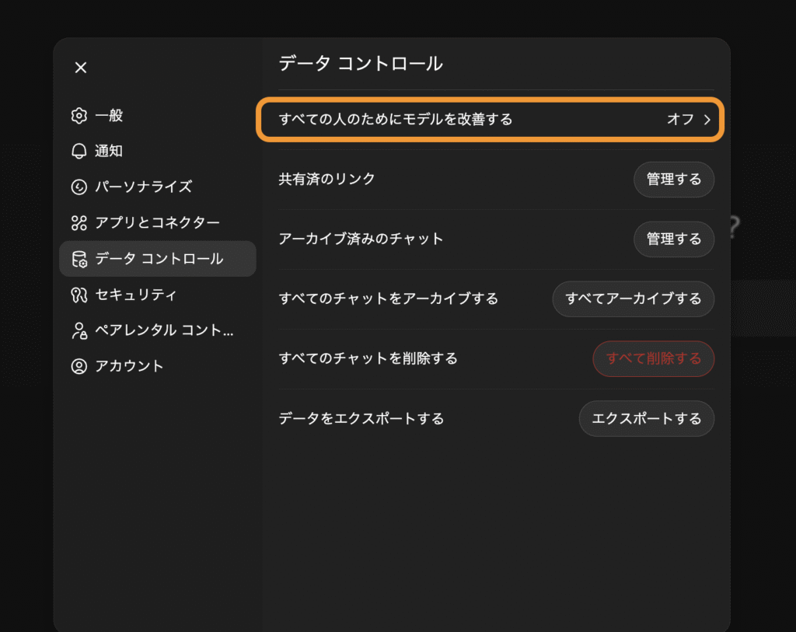
Task: Close the settings dialog with the X
Action: (x=81, y=68)
